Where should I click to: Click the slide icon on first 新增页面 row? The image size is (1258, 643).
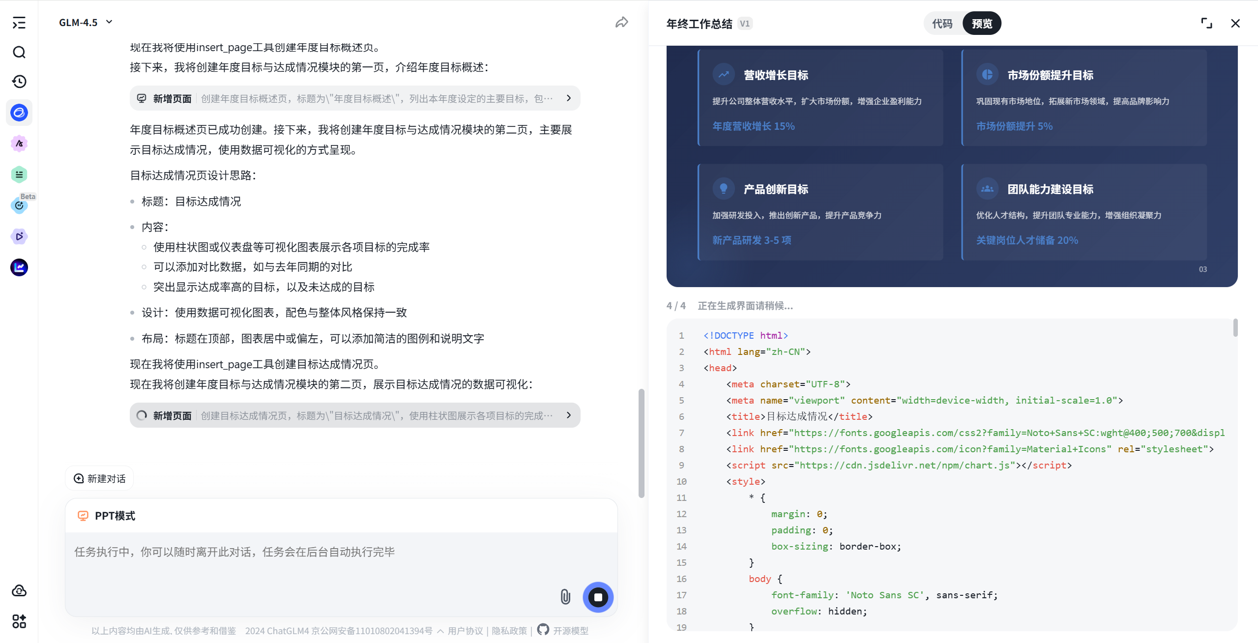(142, 98)
